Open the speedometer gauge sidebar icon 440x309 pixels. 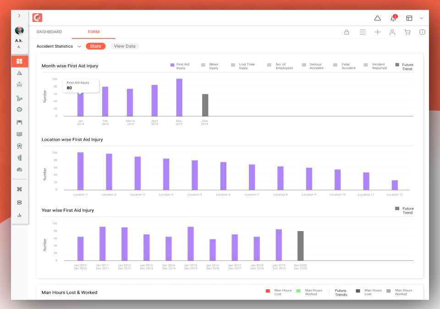click(x=19, y=170)
